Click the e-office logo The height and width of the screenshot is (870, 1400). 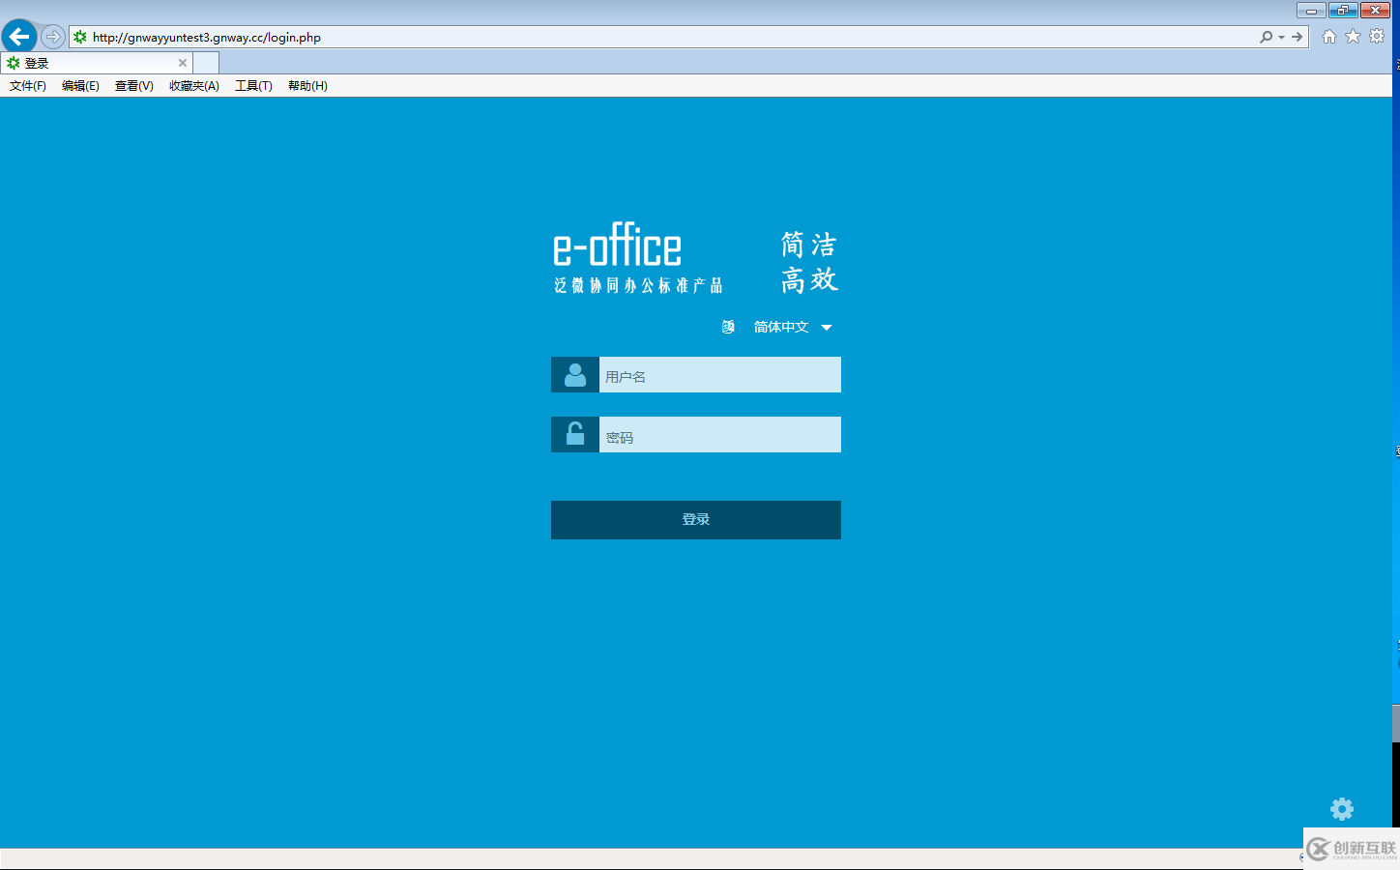pyautogui.click(x=618, y=245)
